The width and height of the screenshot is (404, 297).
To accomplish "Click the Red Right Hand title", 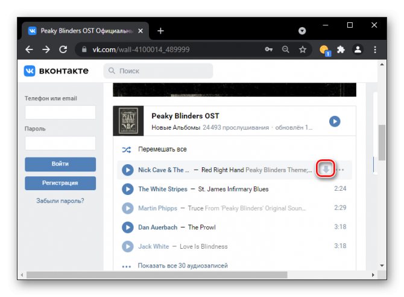I will click(x=223, y=170).
